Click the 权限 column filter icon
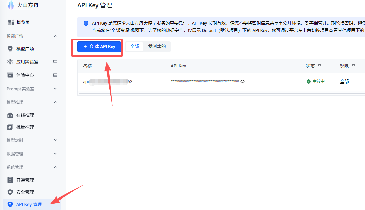The width and height of the screenshot is (365, 210). tap(353, 66)
